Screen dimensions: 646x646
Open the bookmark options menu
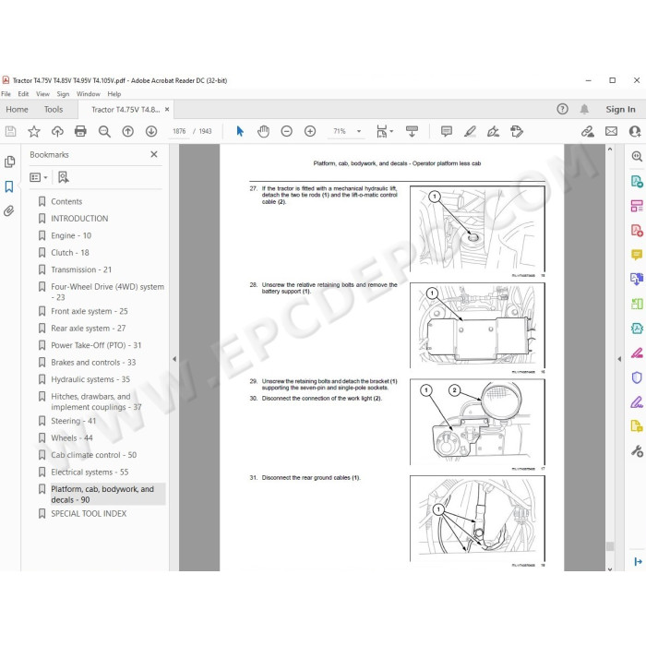click(x=39, y=177)
